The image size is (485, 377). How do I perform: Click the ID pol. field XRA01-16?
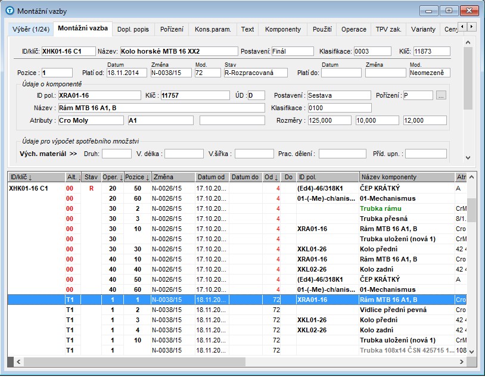(100, 95)
